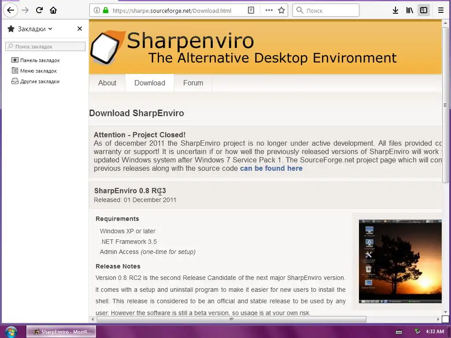The image size is (451, 338).
Task: Click the Поиск search box in toolbar
Action: (326, 11)
